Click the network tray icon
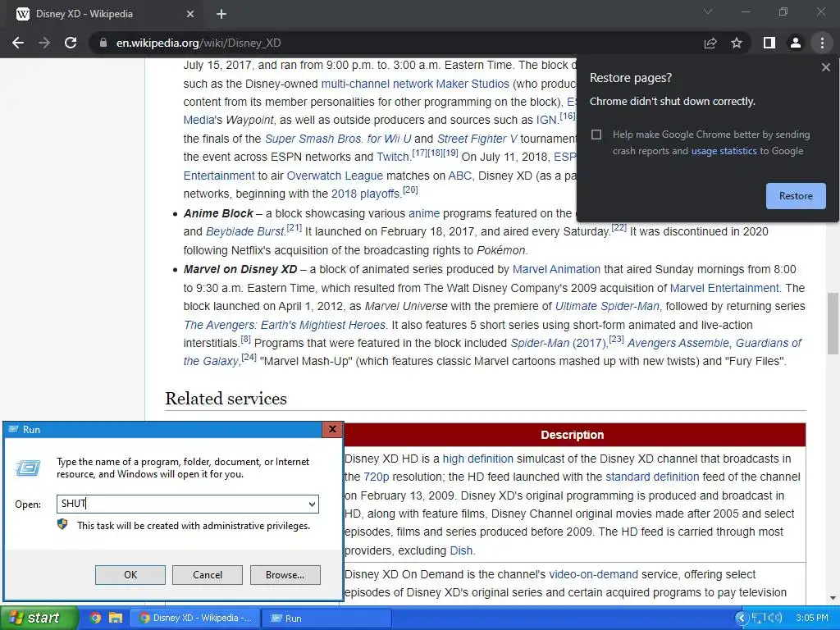 click(x=759, y=619)
